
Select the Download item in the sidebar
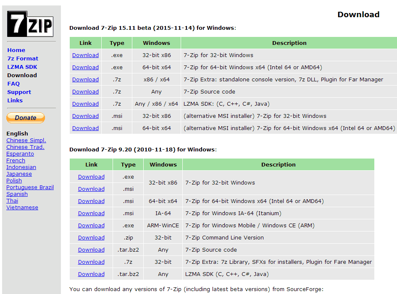pos(22,75)
